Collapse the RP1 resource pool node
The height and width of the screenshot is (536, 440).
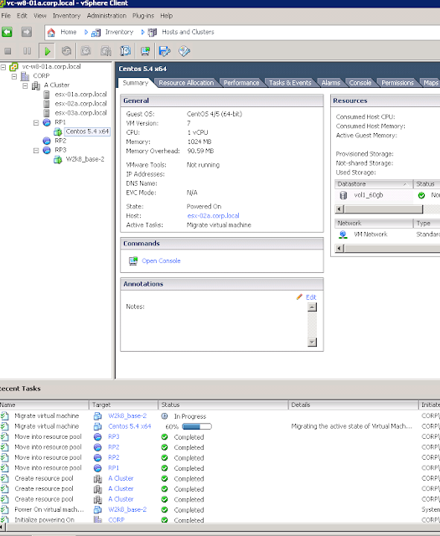(36, 122)
